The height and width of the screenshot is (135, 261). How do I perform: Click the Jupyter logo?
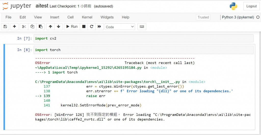(x=17, y=6)
